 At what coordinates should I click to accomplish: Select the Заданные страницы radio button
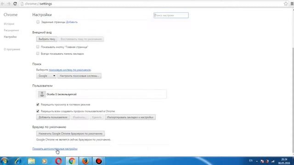(x=38, y=22)
